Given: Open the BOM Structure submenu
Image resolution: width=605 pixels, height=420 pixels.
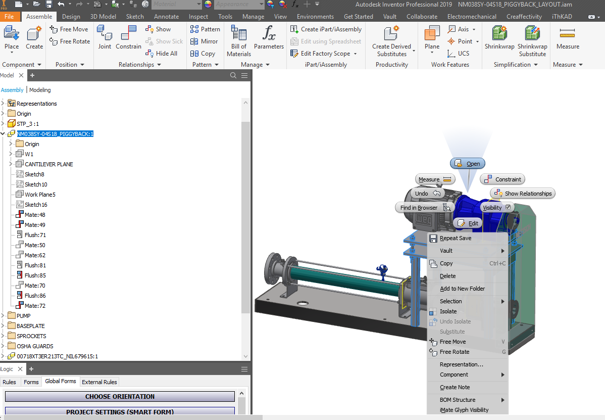Looking at the screenshot, I should (x=468, y=400).
